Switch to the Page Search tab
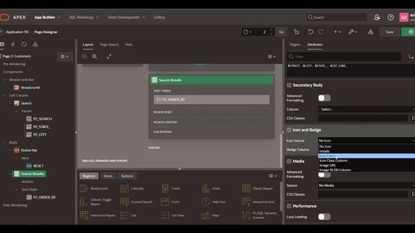The image size is (415, 233). pyautogui.click(x=109, y=45)
